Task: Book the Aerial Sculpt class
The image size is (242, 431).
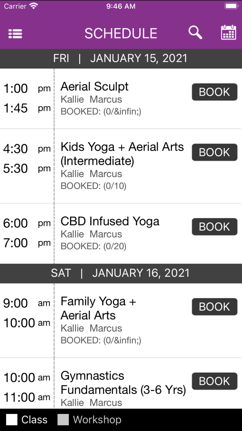Action: (214, 92)
